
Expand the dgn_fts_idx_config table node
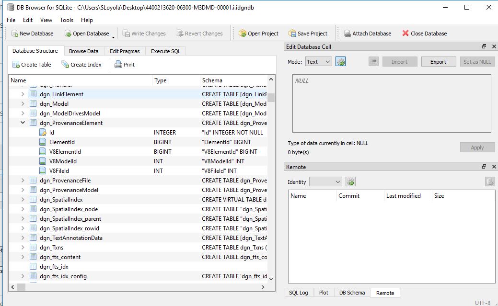tap(23, 276)
